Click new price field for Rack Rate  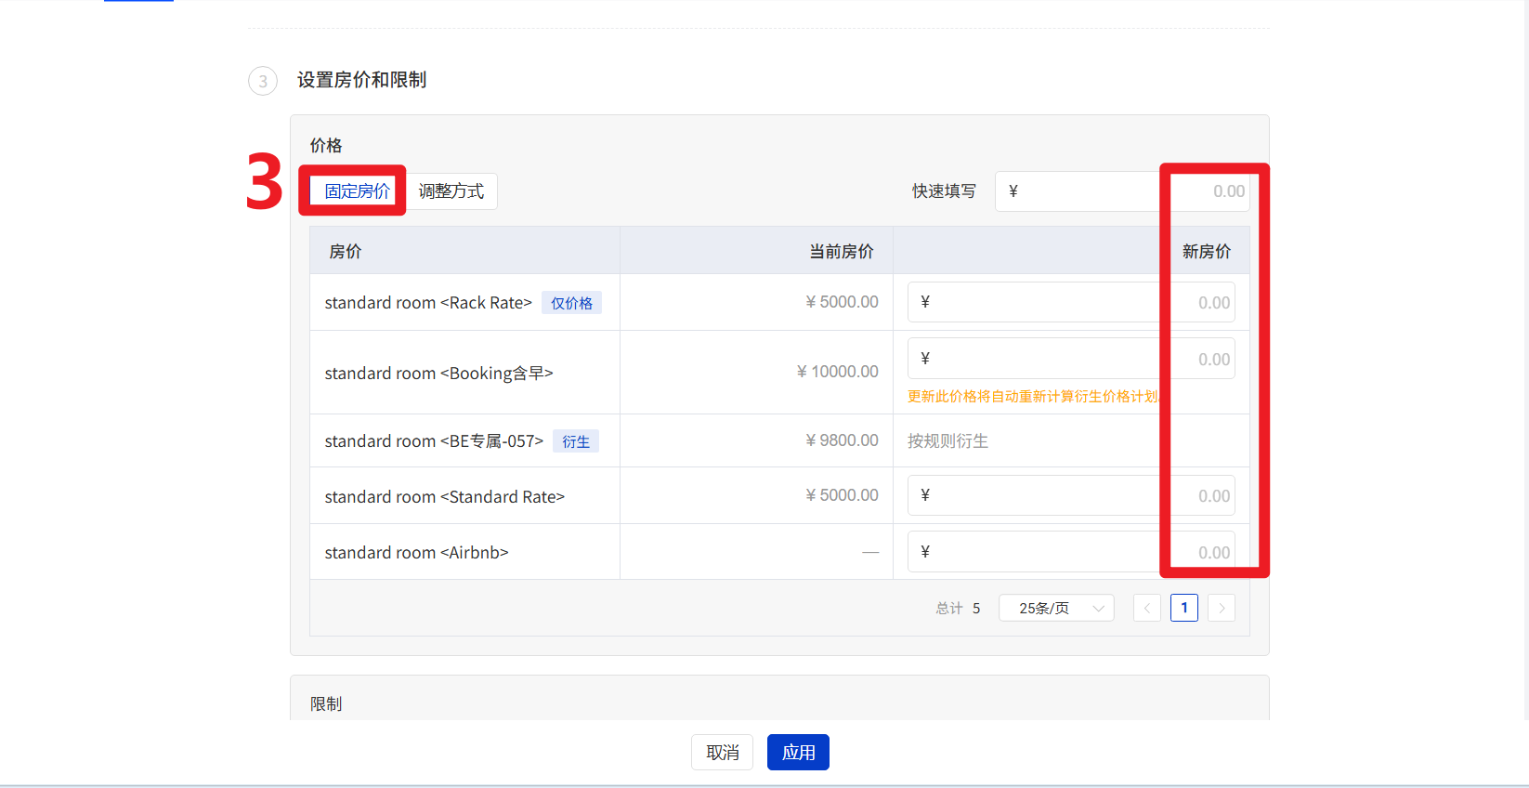1071,302
